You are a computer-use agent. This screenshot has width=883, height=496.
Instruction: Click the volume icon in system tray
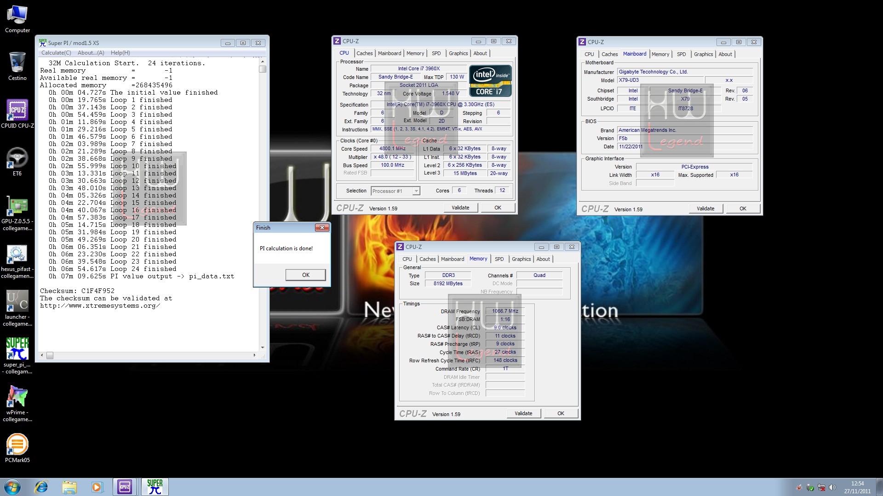[x=832, y=487]
